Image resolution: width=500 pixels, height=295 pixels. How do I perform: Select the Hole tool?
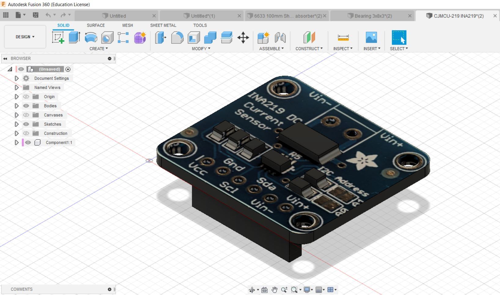point(107,38)
